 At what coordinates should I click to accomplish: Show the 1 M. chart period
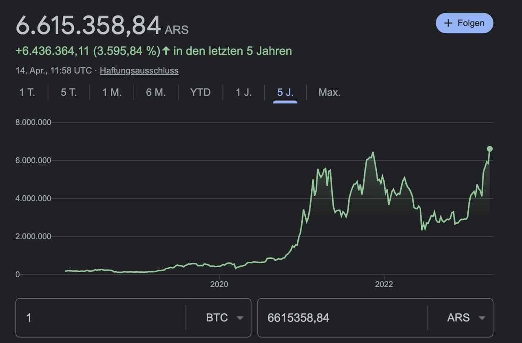(112, 92)
